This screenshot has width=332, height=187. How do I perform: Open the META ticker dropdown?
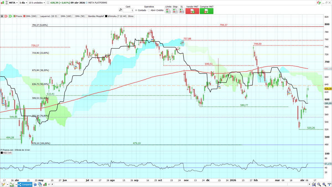point(13,2)
